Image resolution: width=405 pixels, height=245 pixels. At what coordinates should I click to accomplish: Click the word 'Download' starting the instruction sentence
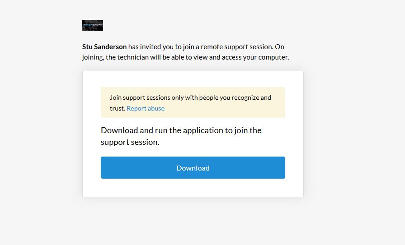119,130
